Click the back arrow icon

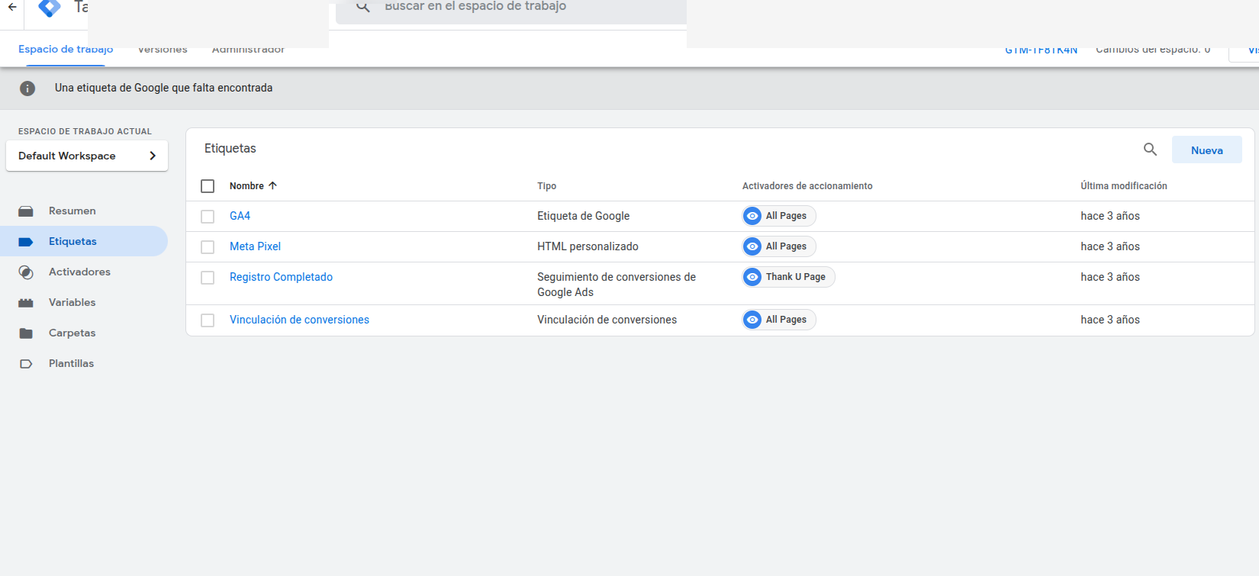[12, 7]
